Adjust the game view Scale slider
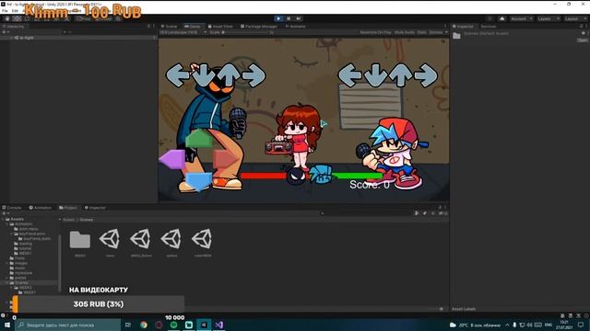Viewport: 590px width, 331px height. tap(246, 32)
